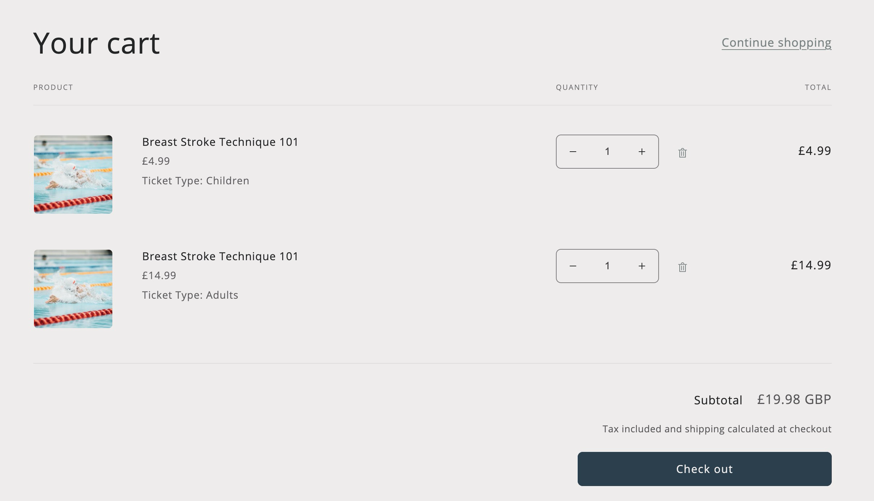Click the decrement button for Children ticket
This screenshot has height=501, width=874.
573,151
